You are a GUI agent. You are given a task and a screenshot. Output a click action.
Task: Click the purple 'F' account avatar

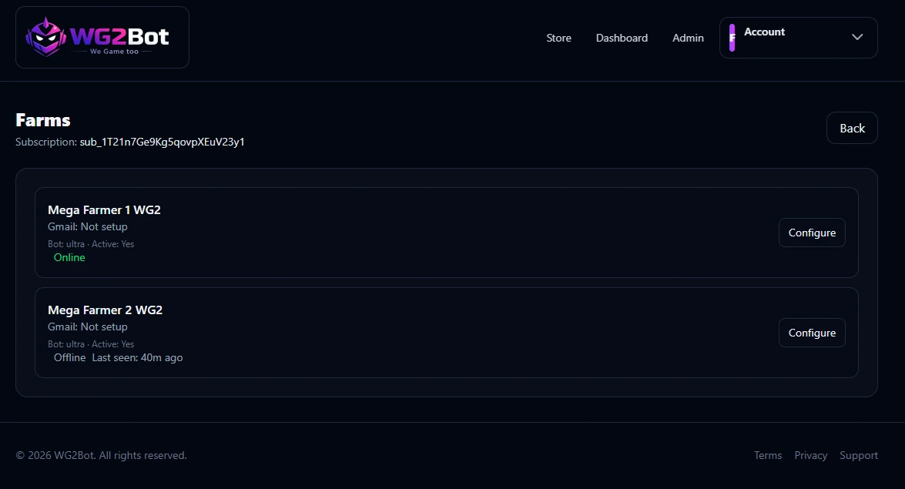[x=732, y=37]
